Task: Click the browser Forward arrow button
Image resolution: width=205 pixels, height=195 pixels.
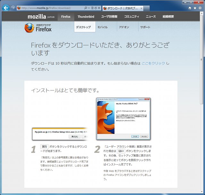Action: [13, 8]
